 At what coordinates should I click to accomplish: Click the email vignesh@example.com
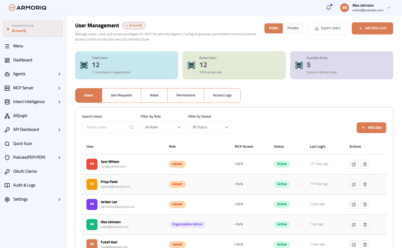[116, 187]
